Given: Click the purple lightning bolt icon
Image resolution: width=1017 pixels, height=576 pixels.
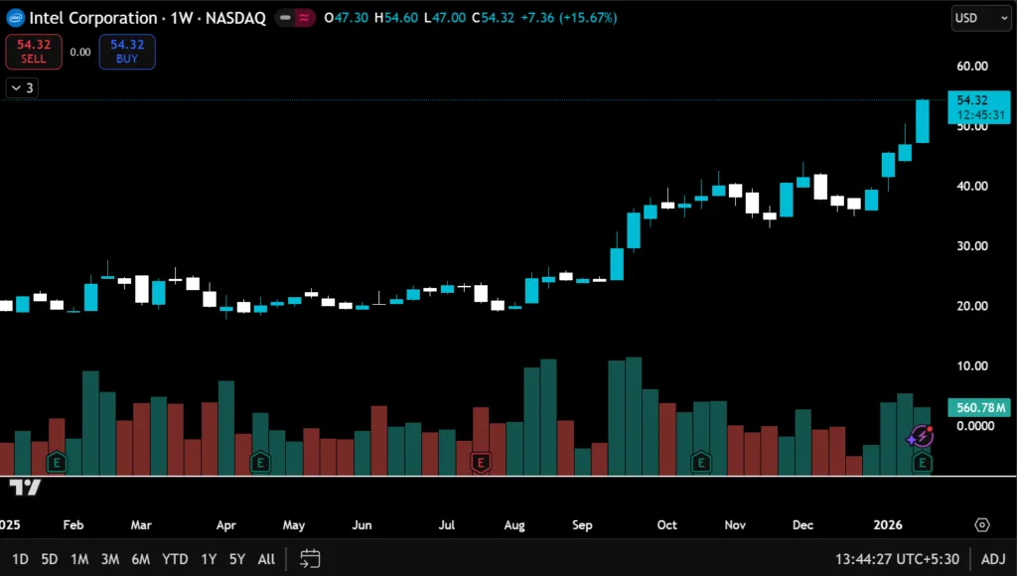Looking at the screenshot, I should pyautogui.click(x=921, y=436).
